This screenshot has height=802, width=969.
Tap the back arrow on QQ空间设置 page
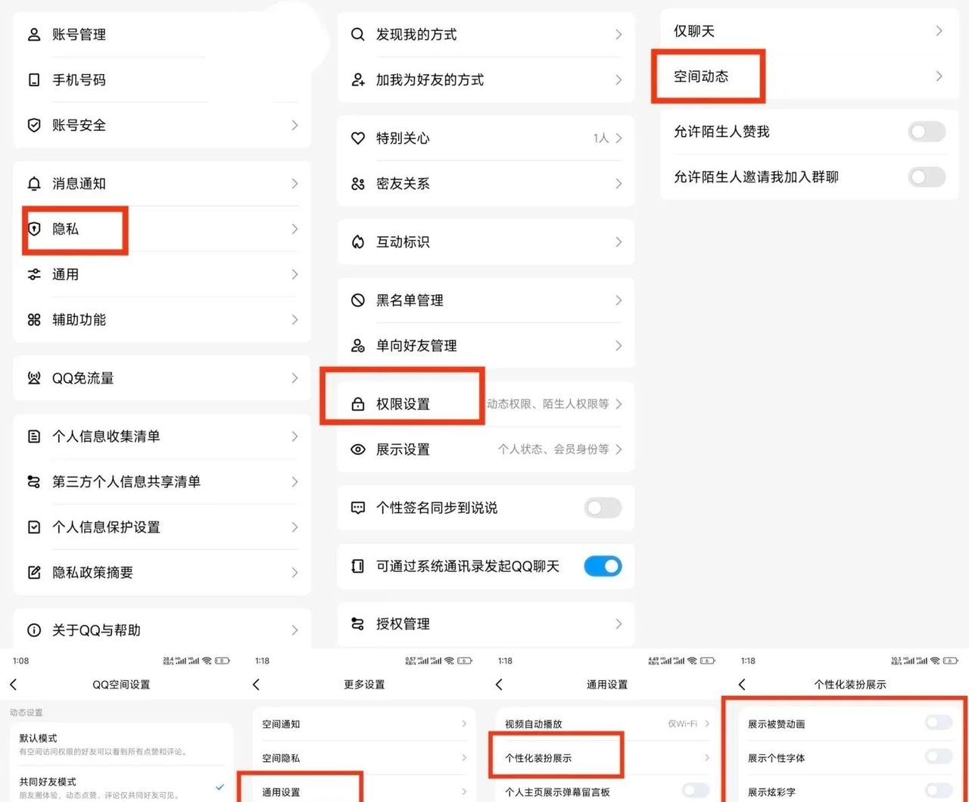[13, 684]
